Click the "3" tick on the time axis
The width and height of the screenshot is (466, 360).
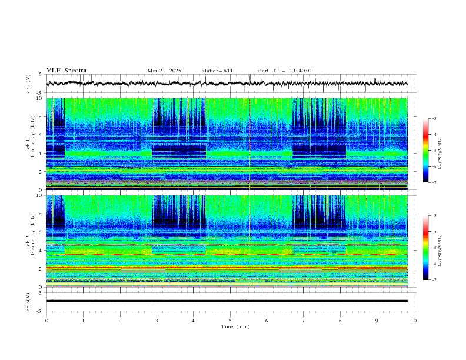coord(157,321)
